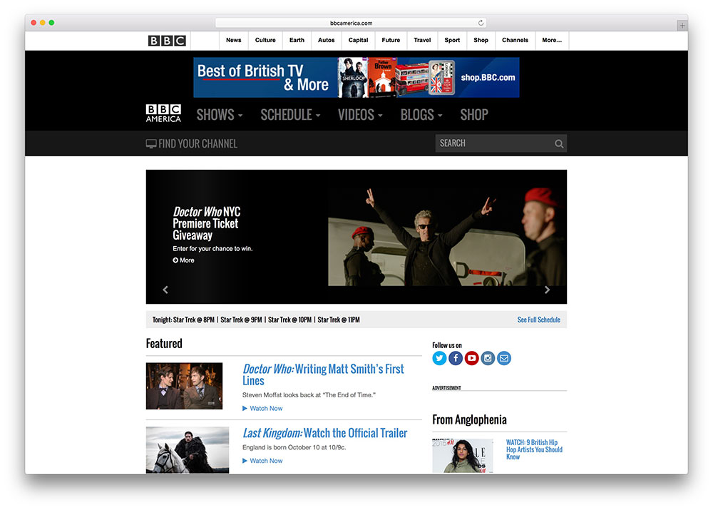This screenshot has height=510, width=713.
Task: Open a new browser tab with plus button
Action: pyautogui.click(x=682, y=26)
